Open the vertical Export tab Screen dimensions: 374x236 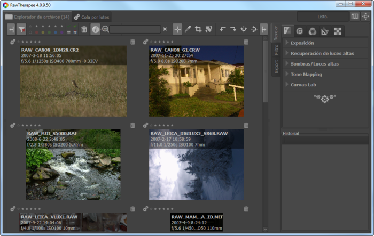276,67
